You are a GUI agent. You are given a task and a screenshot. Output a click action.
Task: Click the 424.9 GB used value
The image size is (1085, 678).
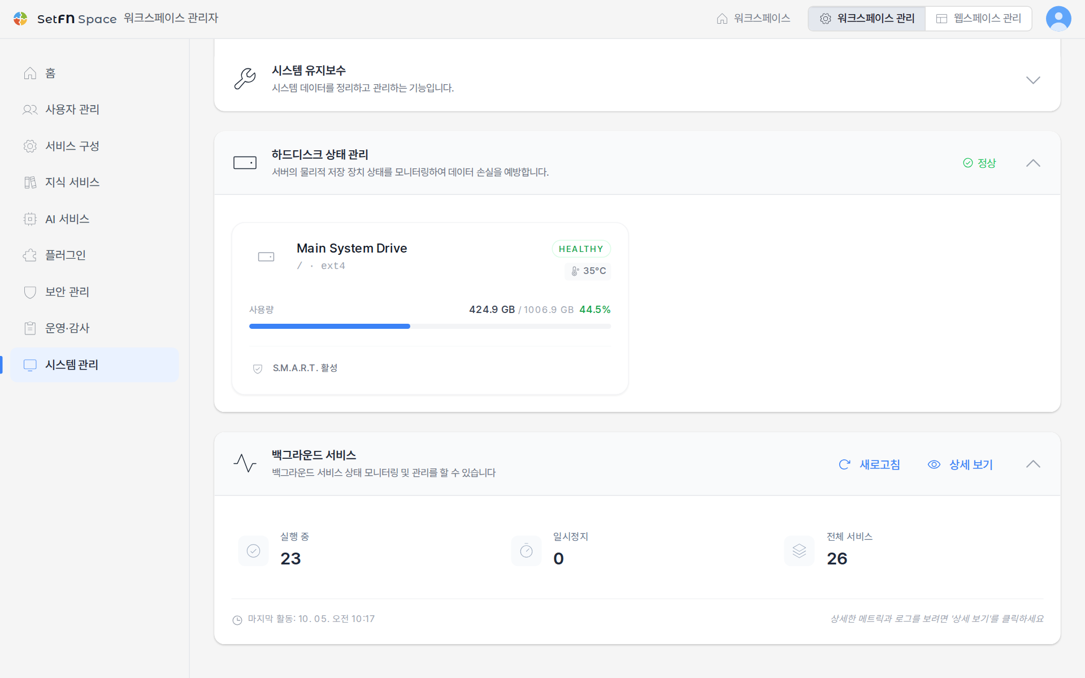(x=492, y=310)
